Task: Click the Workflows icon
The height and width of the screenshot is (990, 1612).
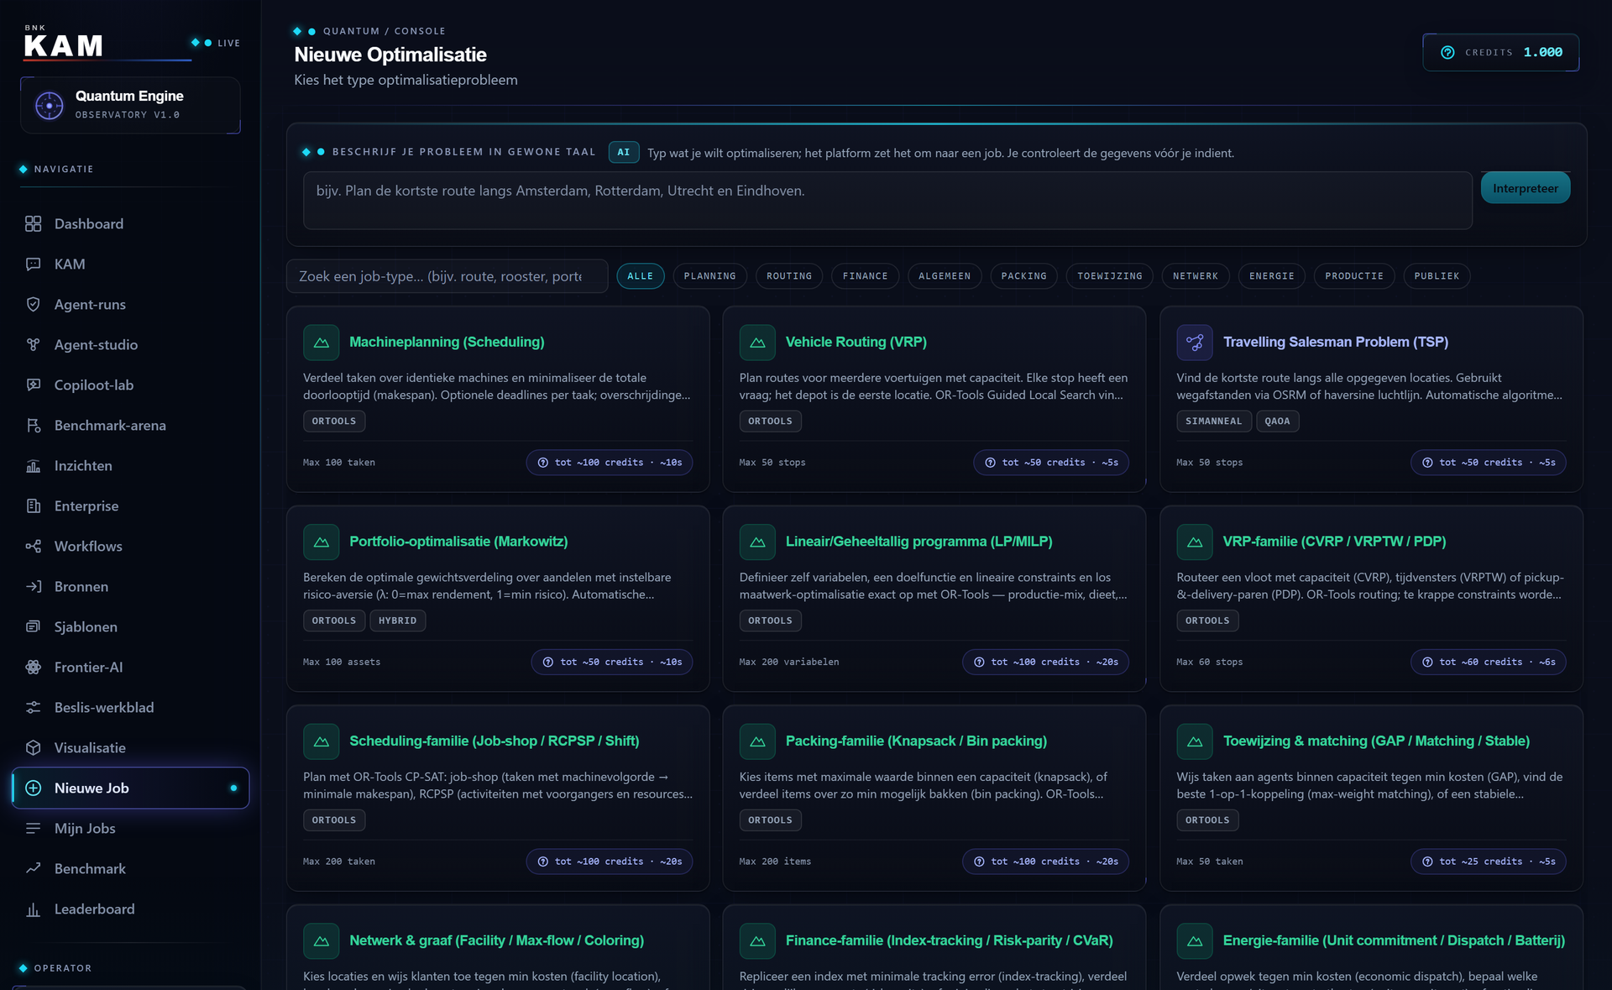Action: click(x=33, y=546)
